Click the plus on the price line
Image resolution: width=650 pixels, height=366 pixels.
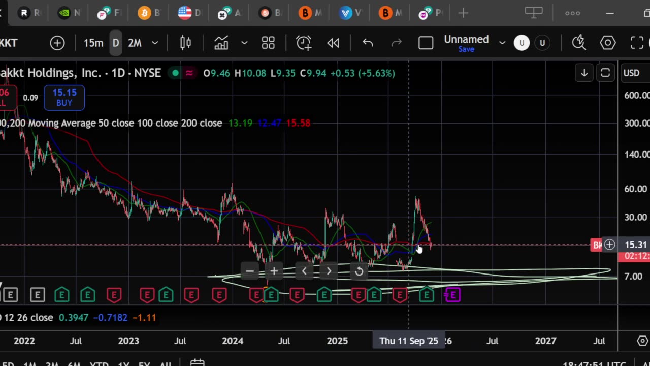(609, 246)
